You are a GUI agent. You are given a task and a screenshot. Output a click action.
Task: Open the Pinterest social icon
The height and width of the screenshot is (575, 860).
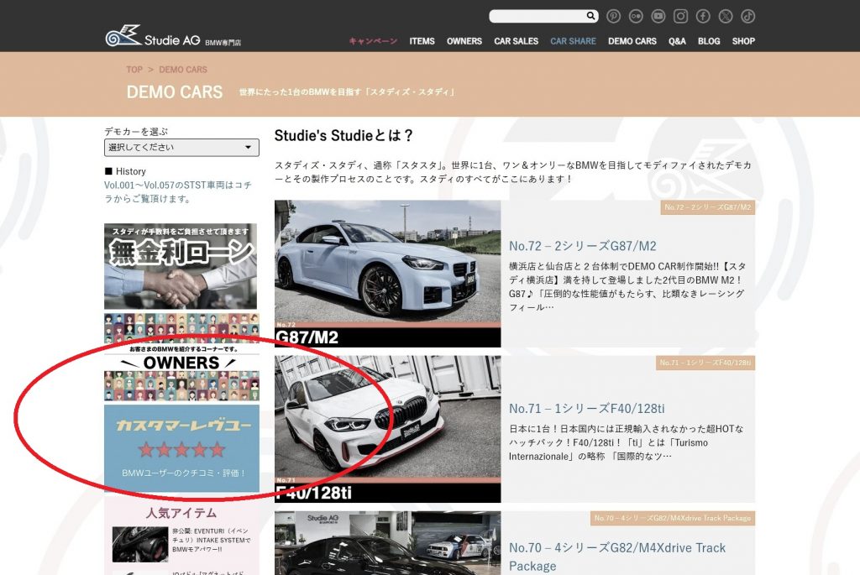614,16
